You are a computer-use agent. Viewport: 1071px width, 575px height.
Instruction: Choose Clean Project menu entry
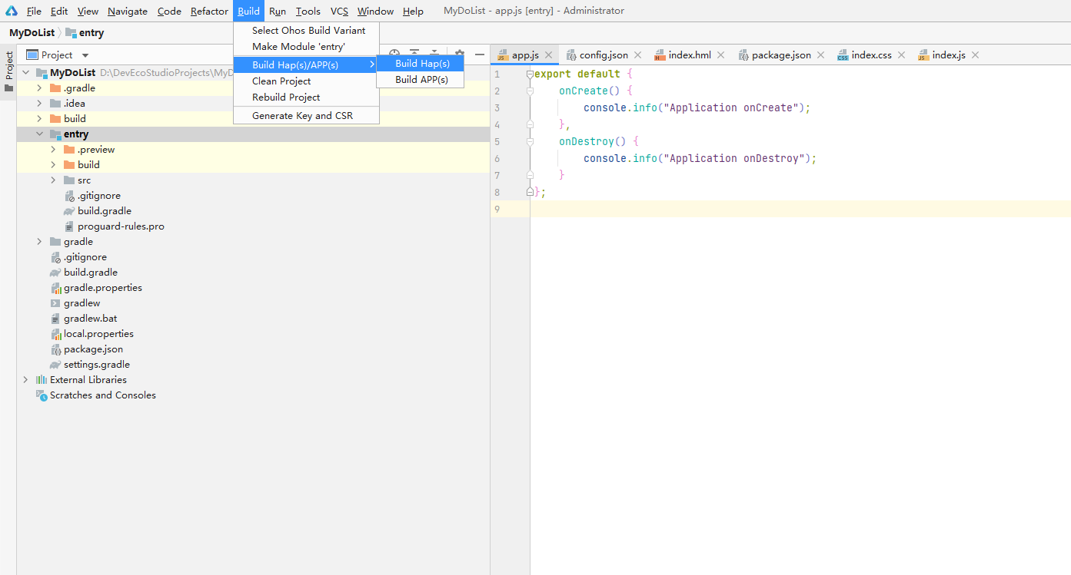[x=306, y=81]
